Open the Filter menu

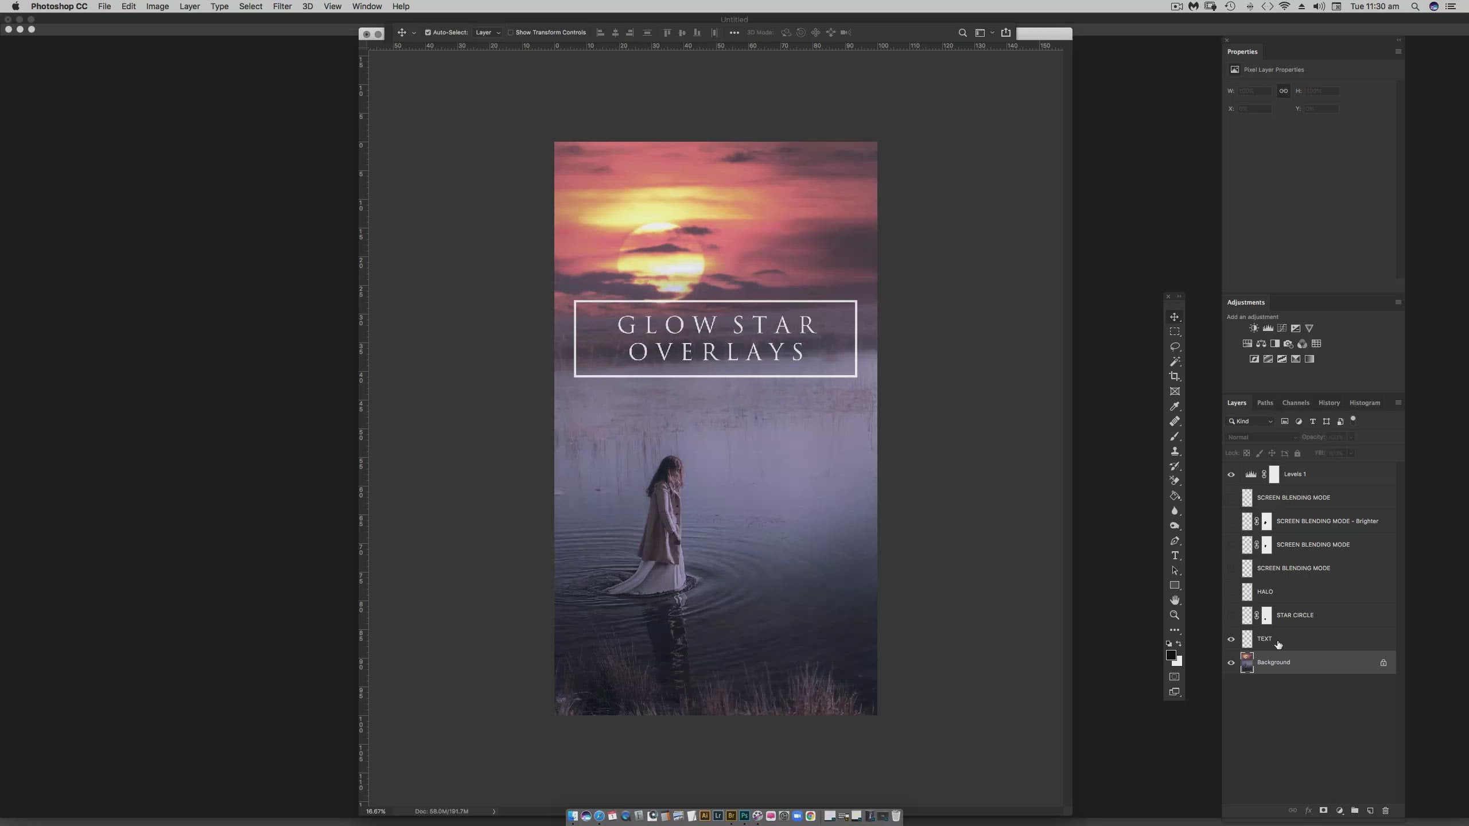282,6
